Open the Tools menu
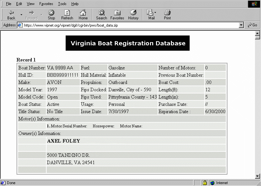 (62, 4)
